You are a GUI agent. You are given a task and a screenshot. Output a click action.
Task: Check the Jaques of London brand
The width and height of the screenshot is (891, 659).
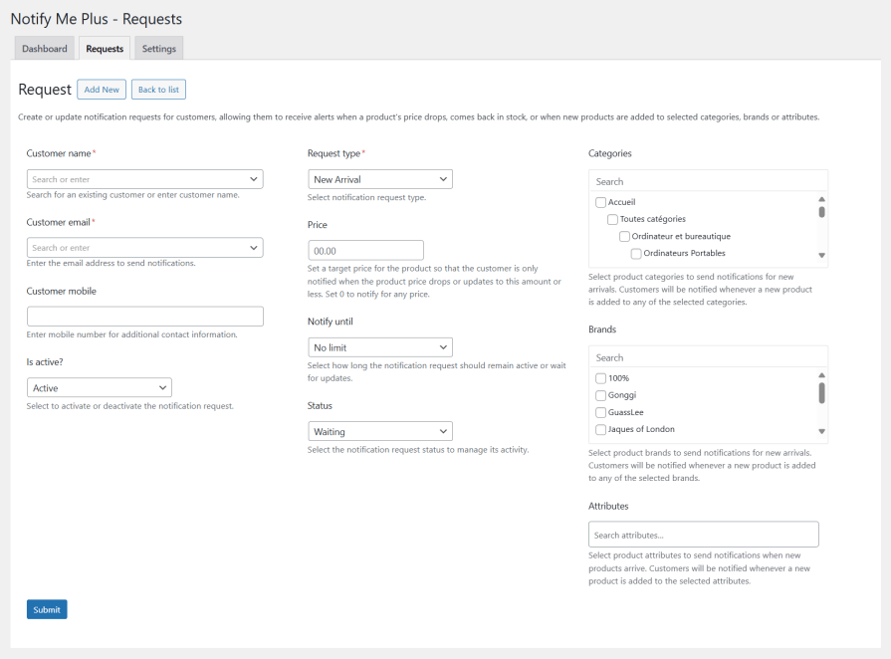(600, 429)
